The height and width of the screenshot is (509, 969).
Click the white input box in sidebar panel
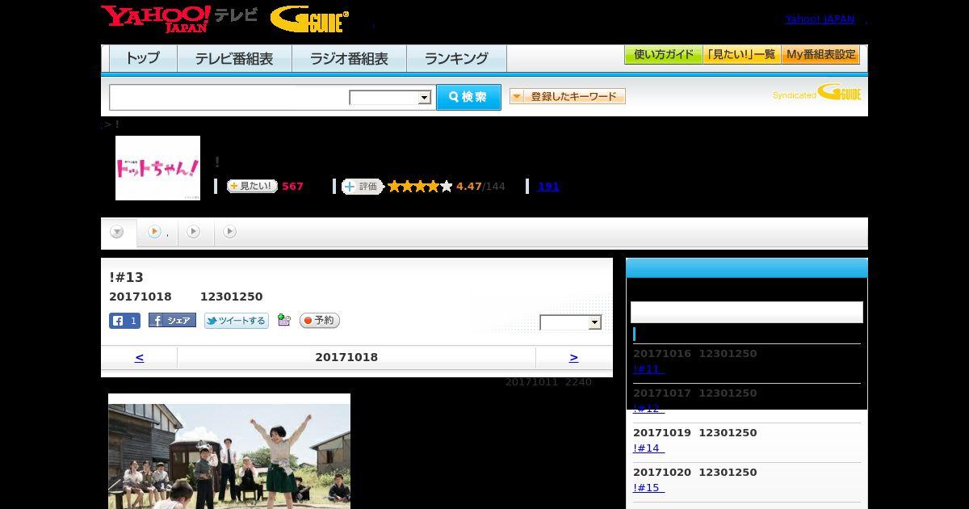pyautogui.click(x=747, y=313)
